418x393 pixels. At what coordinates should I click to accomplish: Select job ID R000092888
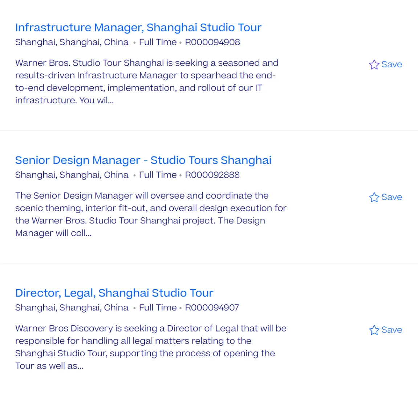click(212, 175)
